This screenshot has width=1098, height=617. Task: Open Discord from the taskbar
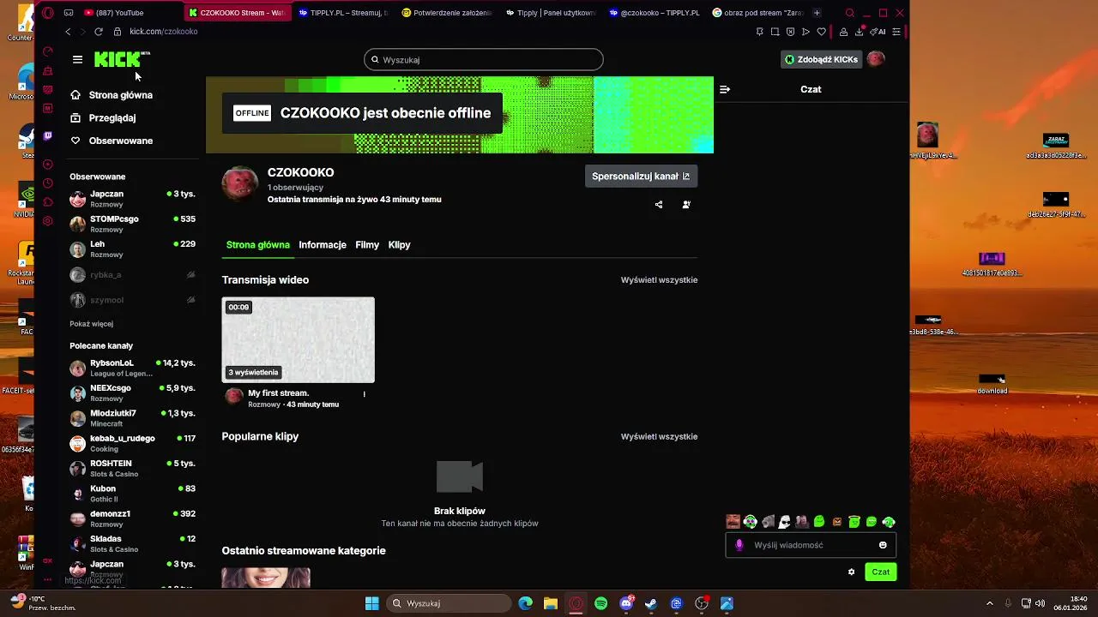[626, 603]
